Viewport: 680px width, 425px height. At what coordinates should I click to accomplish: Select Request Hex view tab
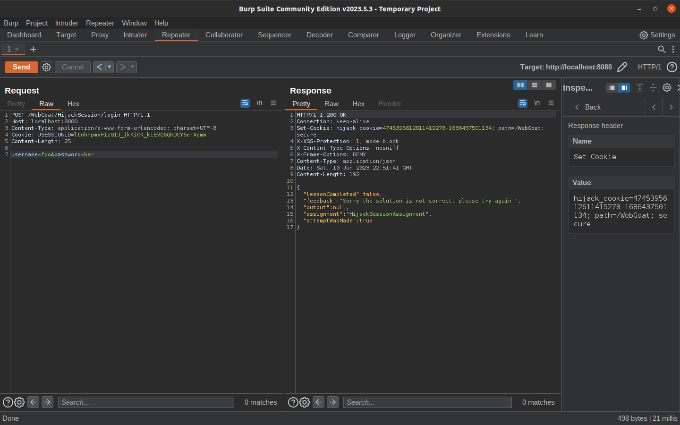point(73,104)
